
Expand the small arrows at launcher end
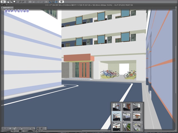pos(45,128)
